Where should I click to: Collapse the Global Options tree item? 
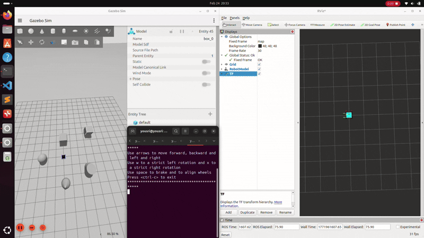[222, 36]
